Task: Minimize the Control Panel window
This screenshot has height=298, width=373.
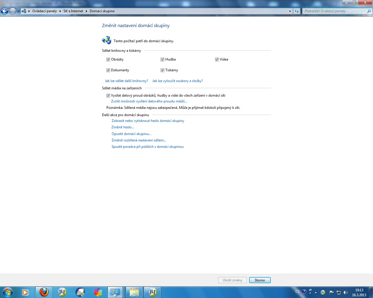Action: pyautogui.click(x=346, y=2)
